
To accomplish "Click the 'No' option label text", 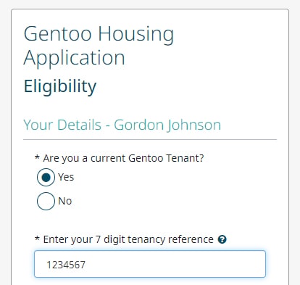I will point(65,201).
